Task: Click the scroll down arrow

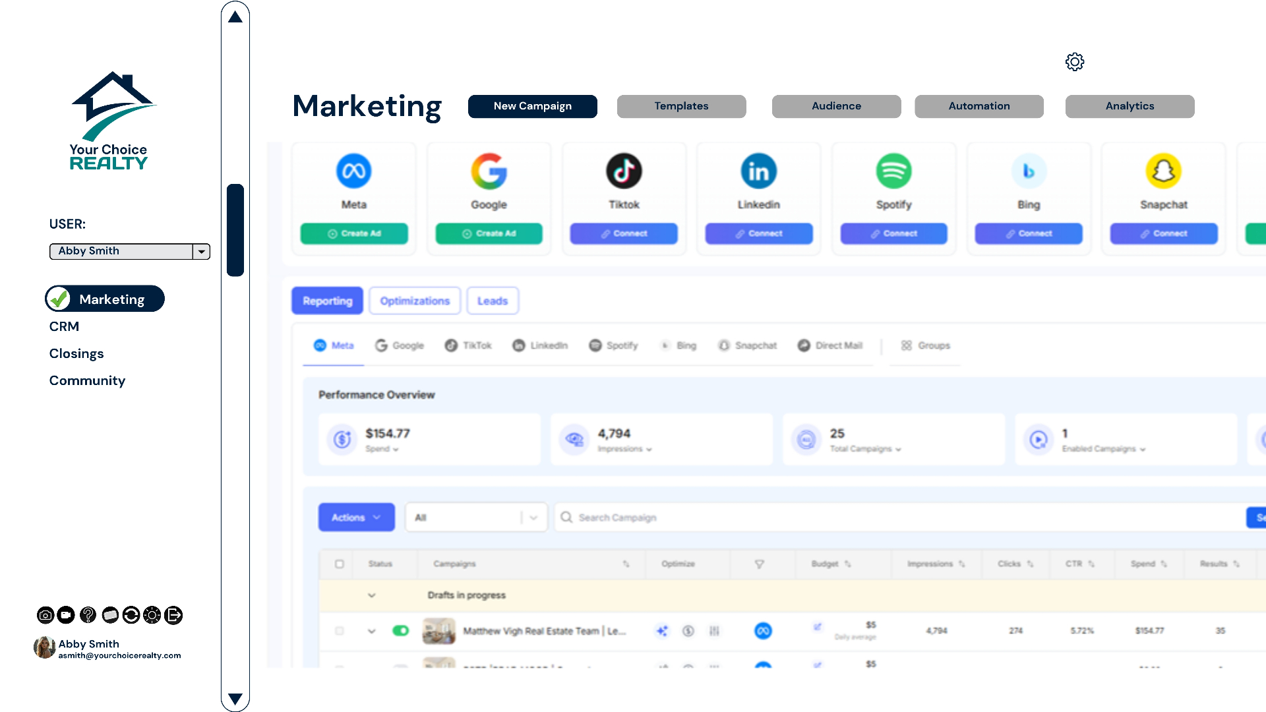Action: click(x=235, y=699)
